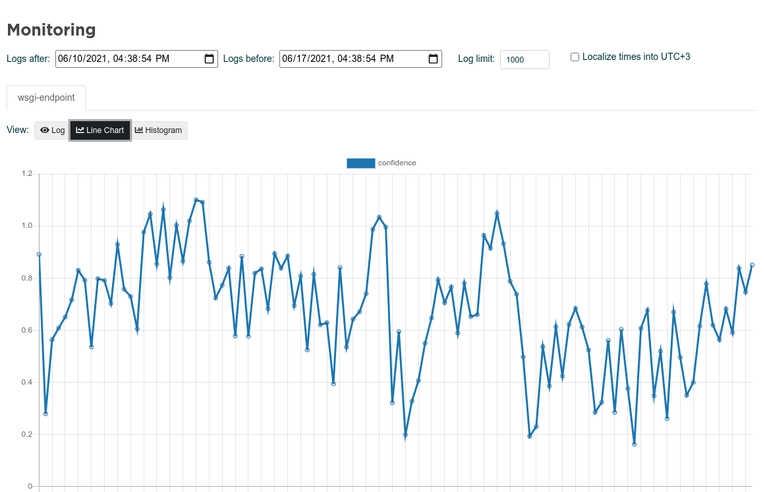Click the histogram icon in view selector
765x492 pixels.
pos(140,130)
